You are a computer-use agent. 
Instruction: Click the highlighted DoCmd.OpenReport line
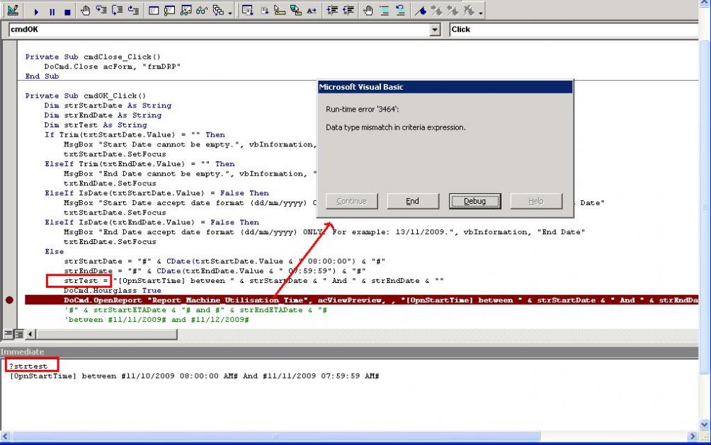pyautogui.click(x=362, y=300)
